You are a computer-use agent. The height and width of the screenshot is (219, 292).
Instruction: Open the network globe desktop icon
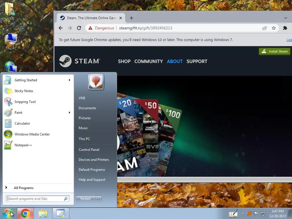(x=10, y=67)
